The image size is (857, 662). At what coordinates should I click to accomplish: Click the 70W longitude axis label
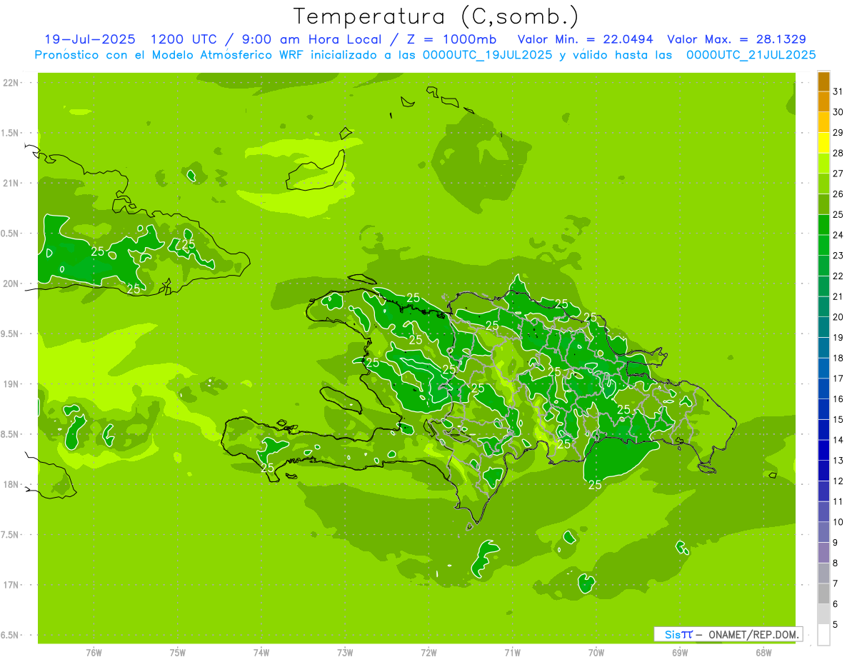(x=596, y=653)
